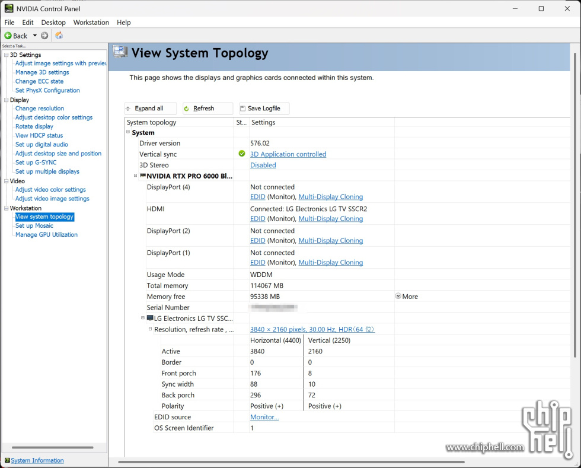Click the 3D Stereo Disabled link
The image size is (581, 468).
[x=263, y=165]
